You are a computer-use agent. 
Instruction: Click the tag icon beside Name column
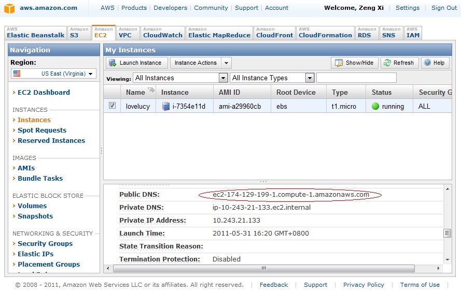[151, 90]
